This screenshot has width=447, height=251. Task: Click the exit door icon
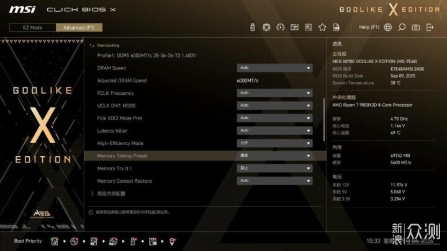[x=430, y=27]
